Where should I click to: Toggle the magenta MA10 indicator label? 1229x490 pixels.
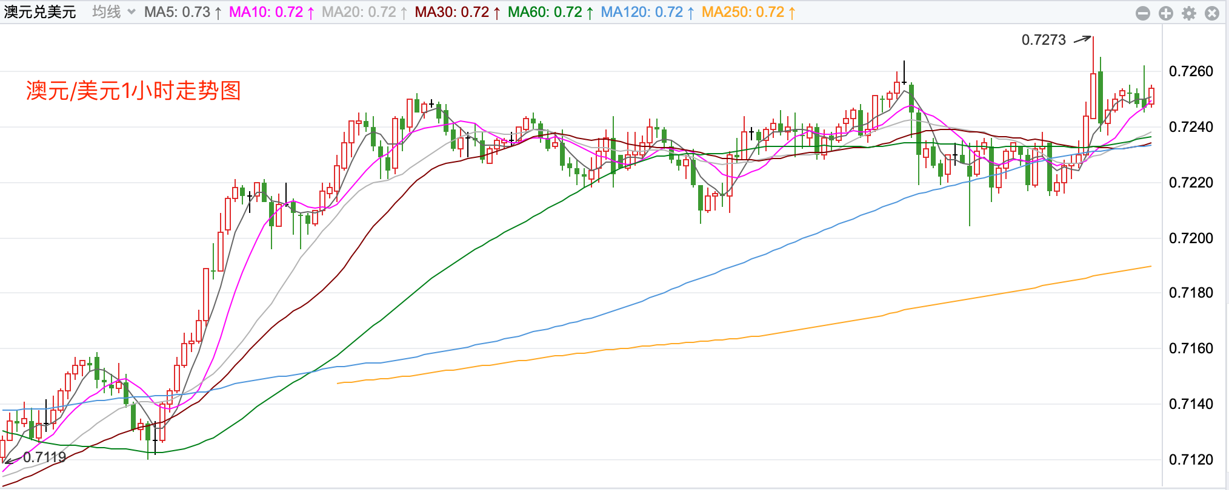click(271, 12)
